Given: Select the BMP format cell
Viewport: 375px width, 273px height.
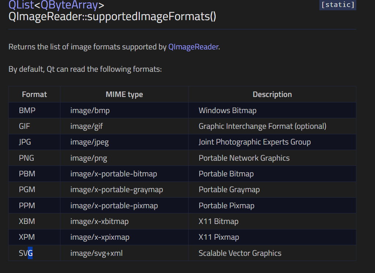Looking at the screenshot, I should point(27,111).
